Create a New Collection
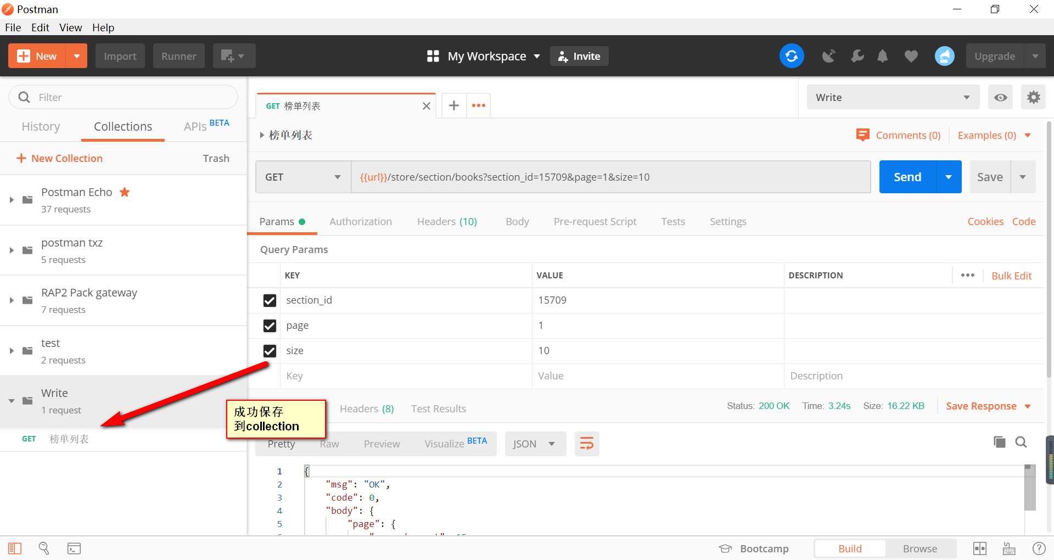Viewport: 1054px width, 560px height. 59,158
